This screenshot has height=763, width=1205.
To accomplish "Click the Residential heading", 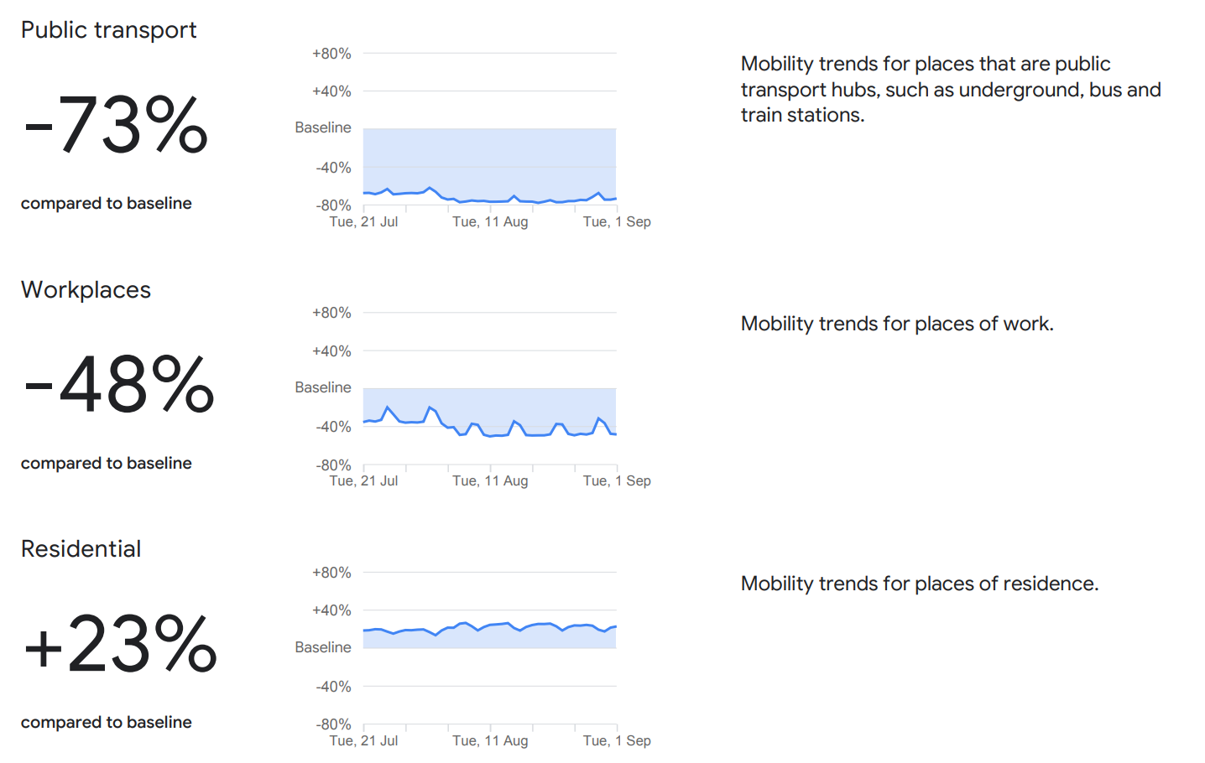I will 81,549.
